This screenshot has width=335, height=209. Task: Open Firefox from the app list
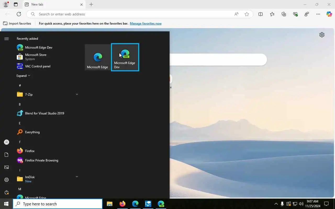47,151
